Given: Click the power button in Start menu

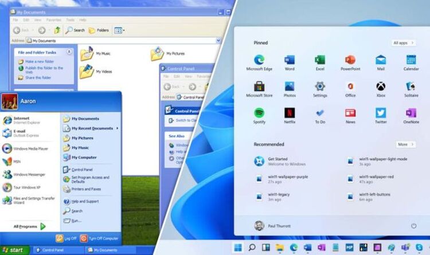Looking at the screenshot, I should point(413,226).
